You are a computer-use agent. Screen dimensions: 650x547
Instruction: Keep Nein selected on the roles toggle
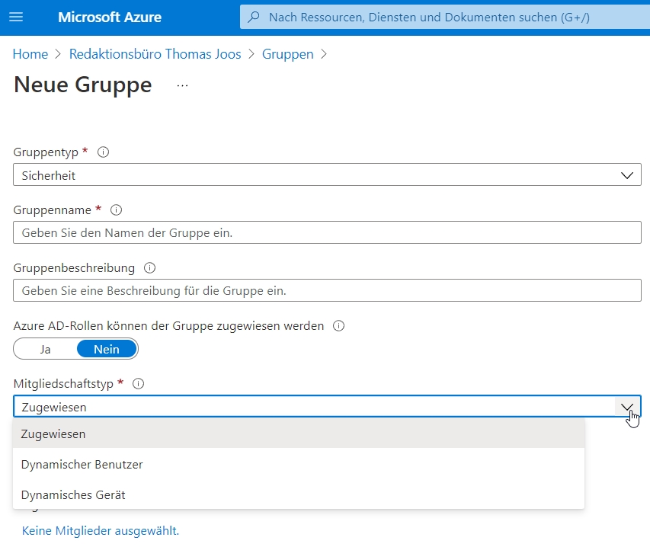106,348
